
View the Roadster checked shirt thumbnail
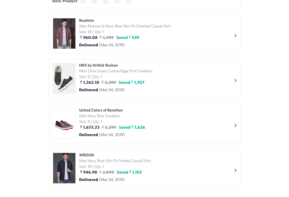(x=64, y=33)
